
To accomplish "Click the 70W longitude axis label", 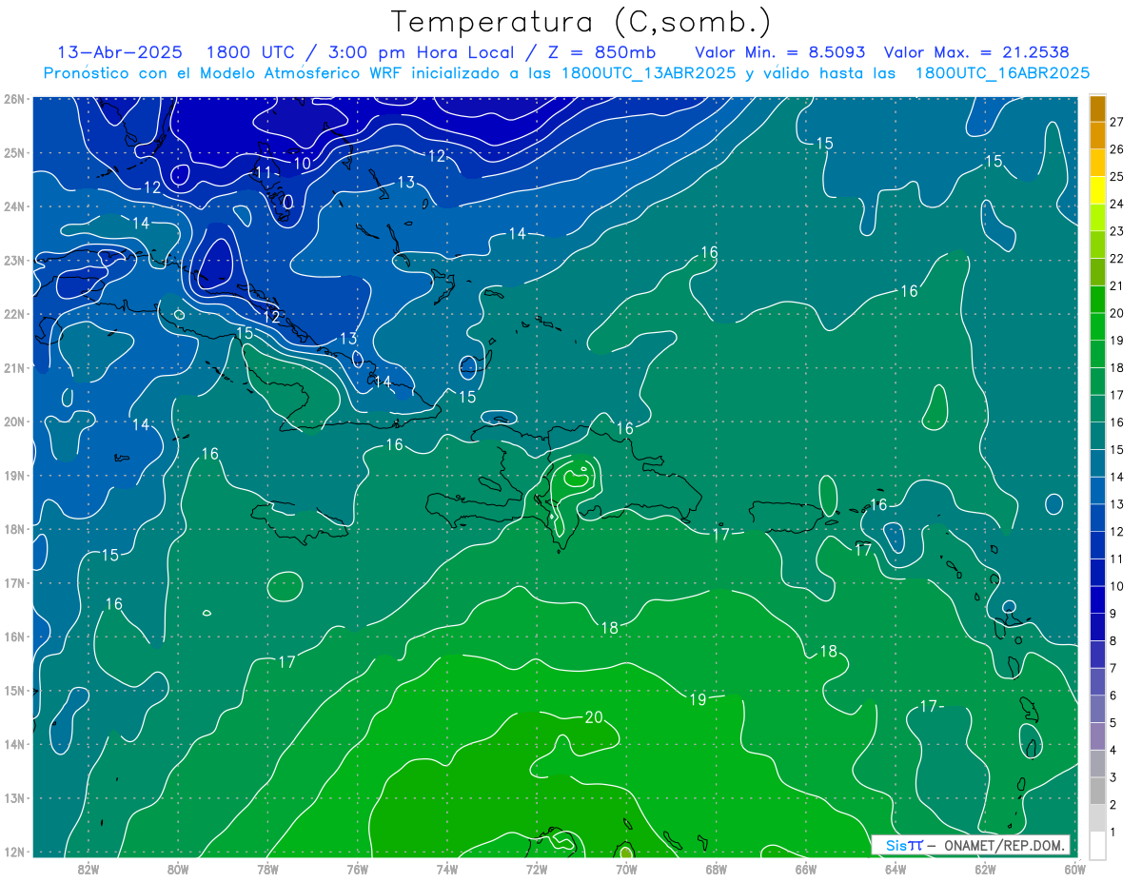I will tap(626, 868).
